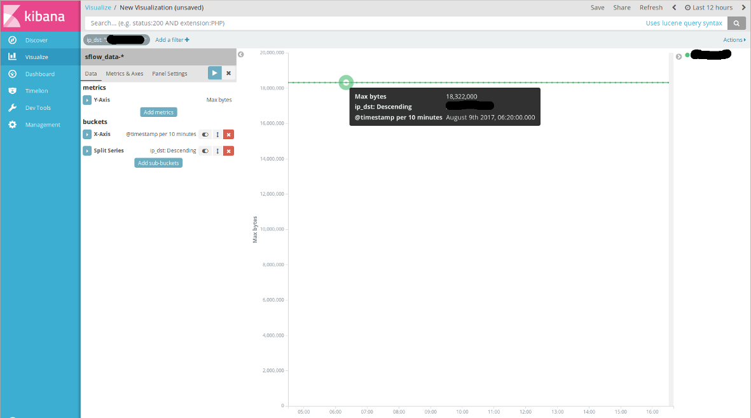Click the ip_dst filter pill
This screenshot has width=751, height=418.
pos(116,39)
